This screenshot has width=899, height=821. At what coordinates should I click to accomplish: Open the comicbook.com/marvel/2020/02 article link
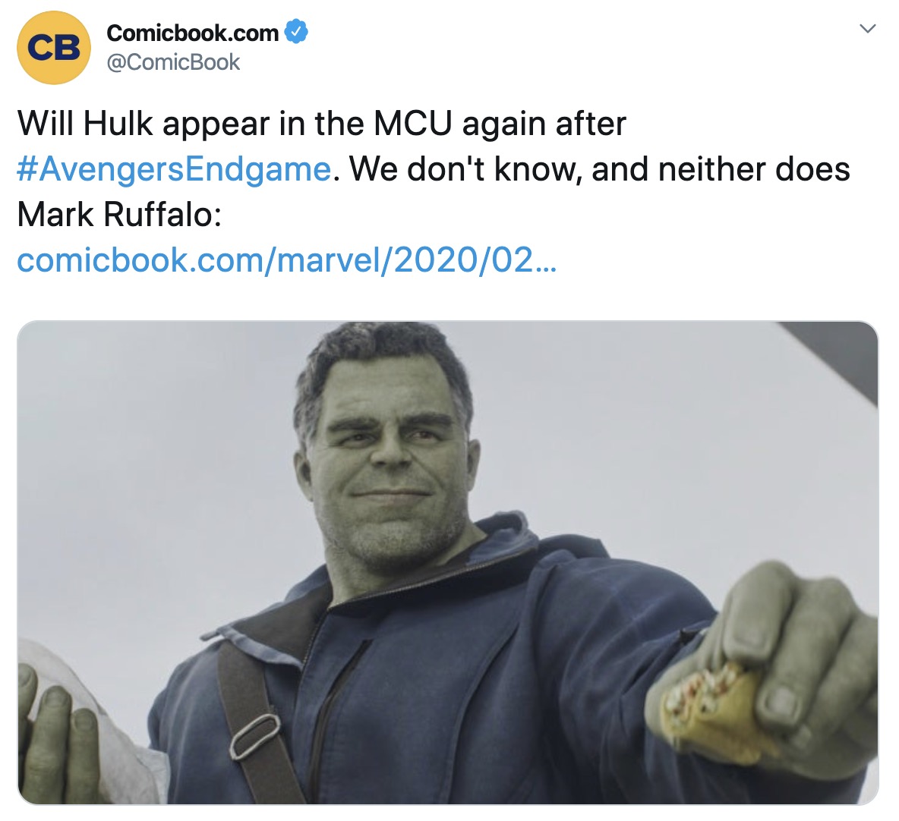[287, 260]
